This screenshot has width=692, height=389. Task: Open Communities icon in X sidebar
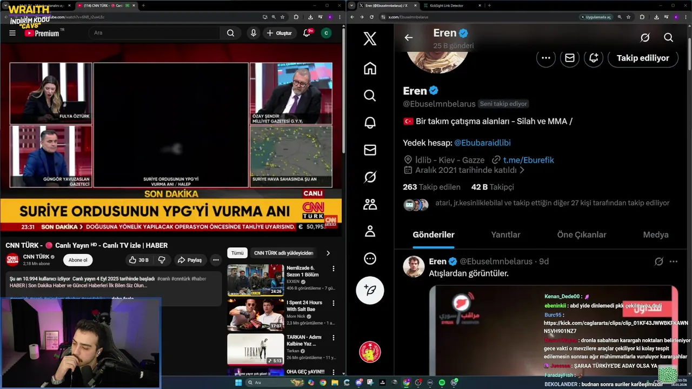tap(370, 204)
